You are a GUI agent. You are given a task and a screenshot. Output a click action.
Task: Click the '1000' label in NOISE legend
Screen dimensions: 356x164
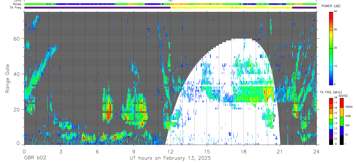point(348,116)
